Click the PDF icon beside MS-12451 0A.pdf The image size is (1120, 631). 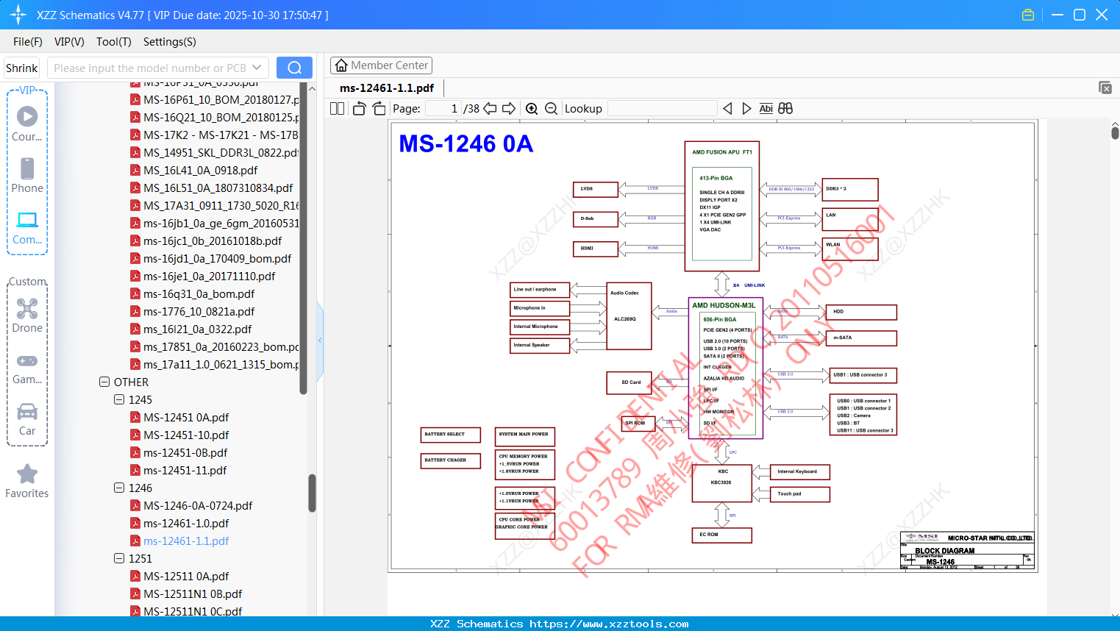135,417
